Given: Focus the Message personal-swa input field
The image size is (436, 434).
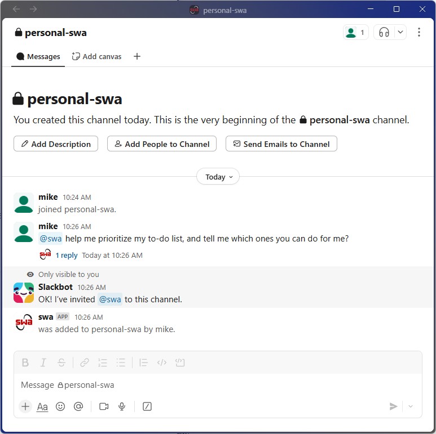Looking at the screenshot, I should tap(218, 385).
